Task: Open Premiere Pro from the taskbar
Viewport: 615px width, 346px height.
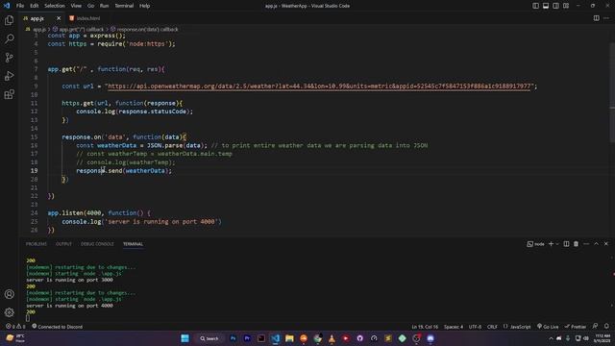Action: [x=247, y=338]
